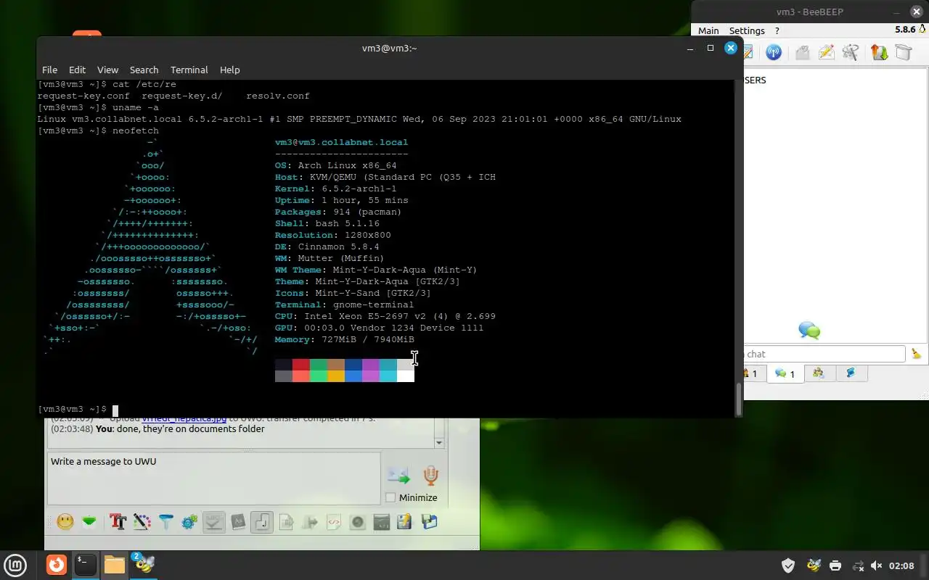929x580 pixels.
Task: Launch Firefox from the panel
Action: pyautogui.click(x=56, y=564)
